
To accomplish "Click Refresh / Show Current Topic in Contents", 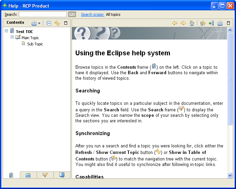I will click(x=57, y=23).
